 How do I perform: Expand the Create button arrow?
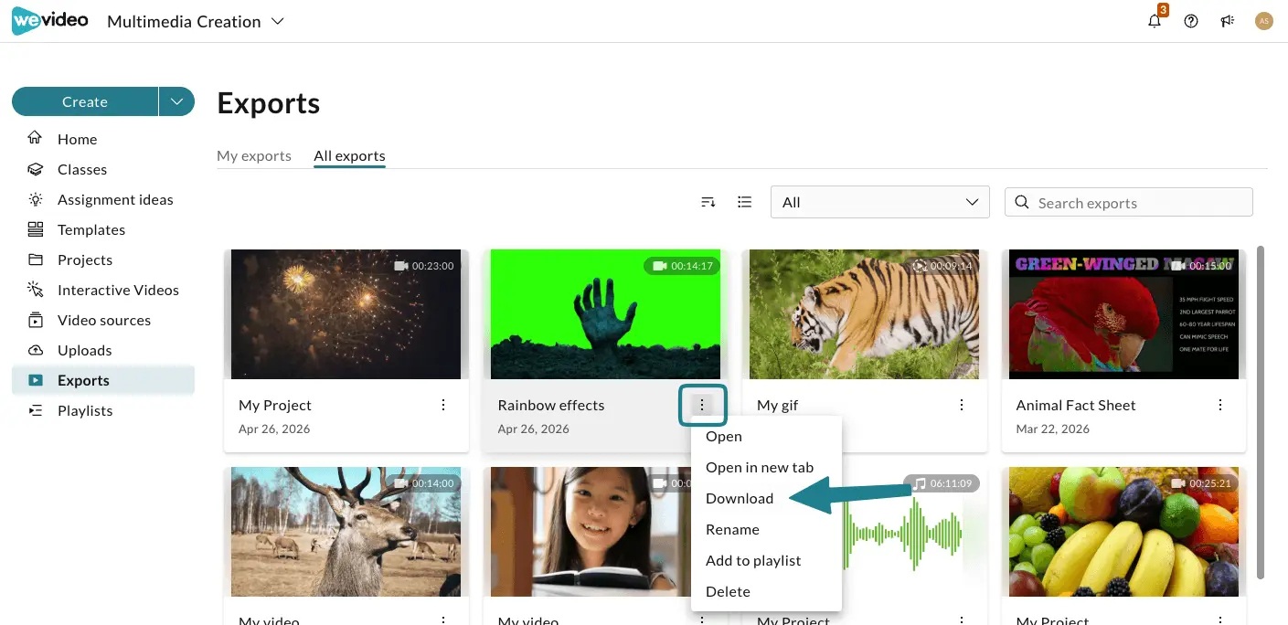coord(176,101)
